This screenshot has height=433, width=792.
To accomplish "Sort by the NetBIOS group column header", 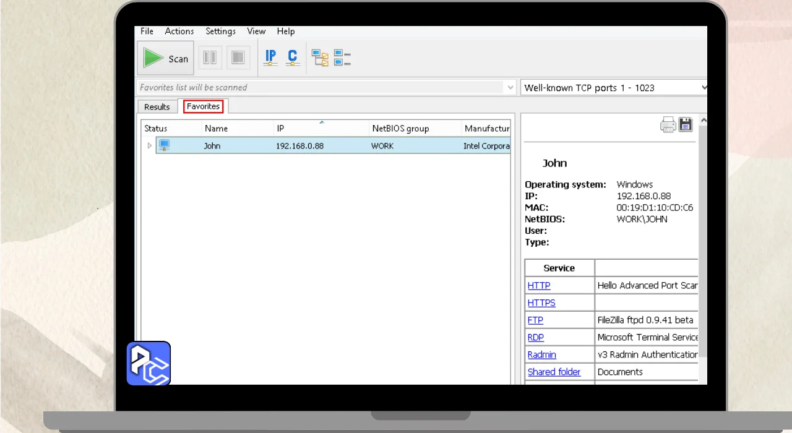I will click(x=400, y=129).
